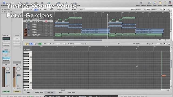Screen dimensions: 173x97
Task: Switch to the Score tab
Action: point(61,92)
